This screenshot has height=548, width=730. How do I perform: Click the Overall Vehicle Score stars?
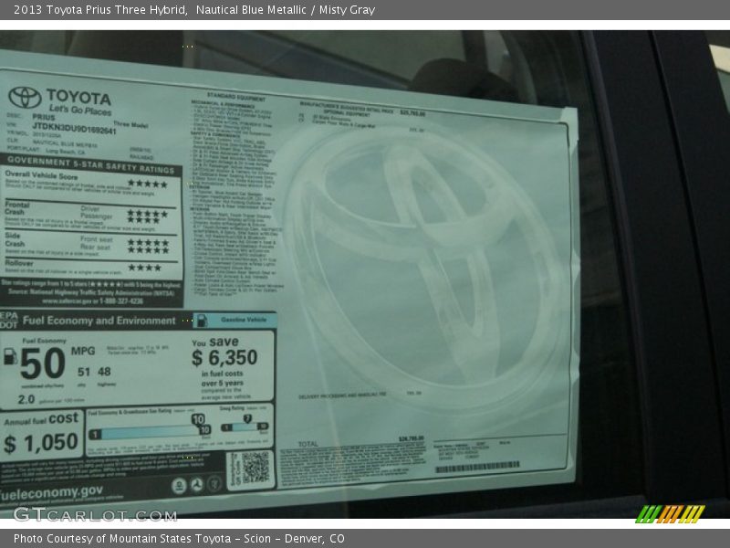(148, 184)
